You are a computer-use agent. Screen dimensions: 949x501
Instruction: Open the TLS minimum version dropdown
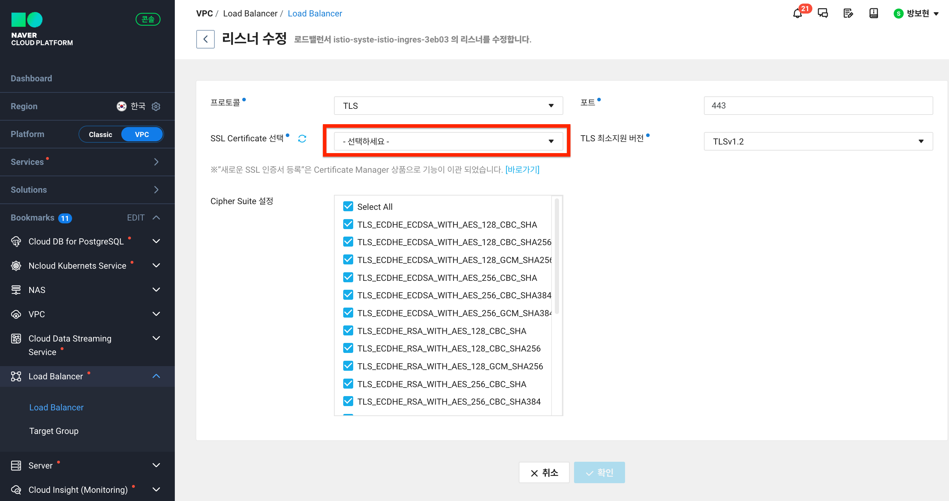[x=818, y=141]
